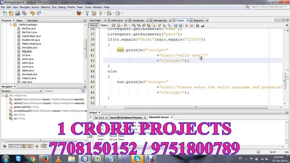
Task: Click the New Project toolbar icon
Action: tap(11, 13)
